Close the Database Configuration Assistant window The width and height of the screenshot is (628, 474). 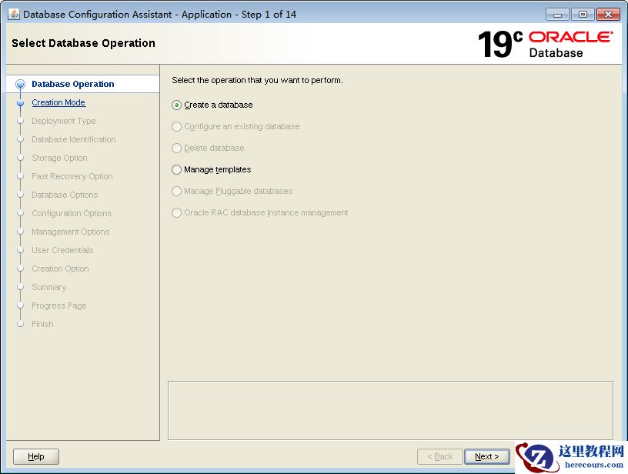pos(608,15)
